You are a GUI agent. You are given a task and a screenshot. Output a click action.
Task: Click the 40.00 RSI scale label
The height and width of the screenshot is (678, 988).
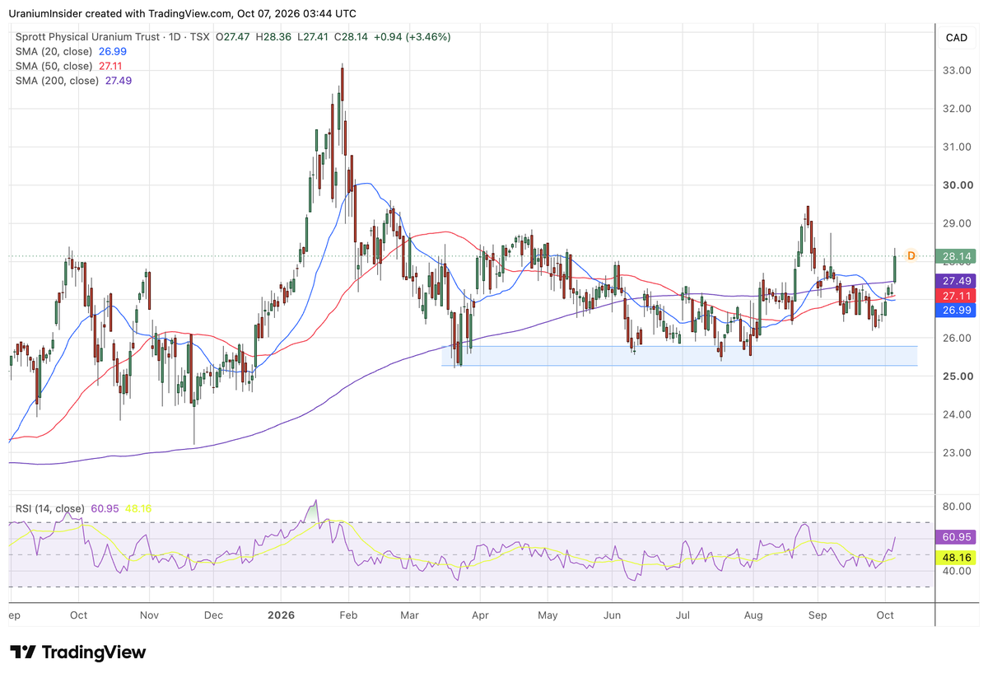[x=956, y=571]
